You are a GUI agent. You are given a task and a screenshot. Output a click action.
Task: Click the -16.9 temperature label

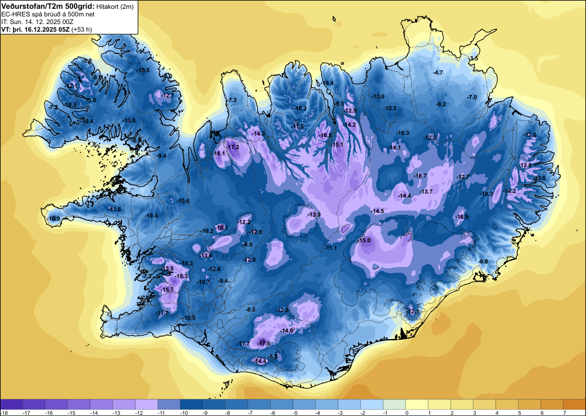pyautogui.click(x=462, y=217)
